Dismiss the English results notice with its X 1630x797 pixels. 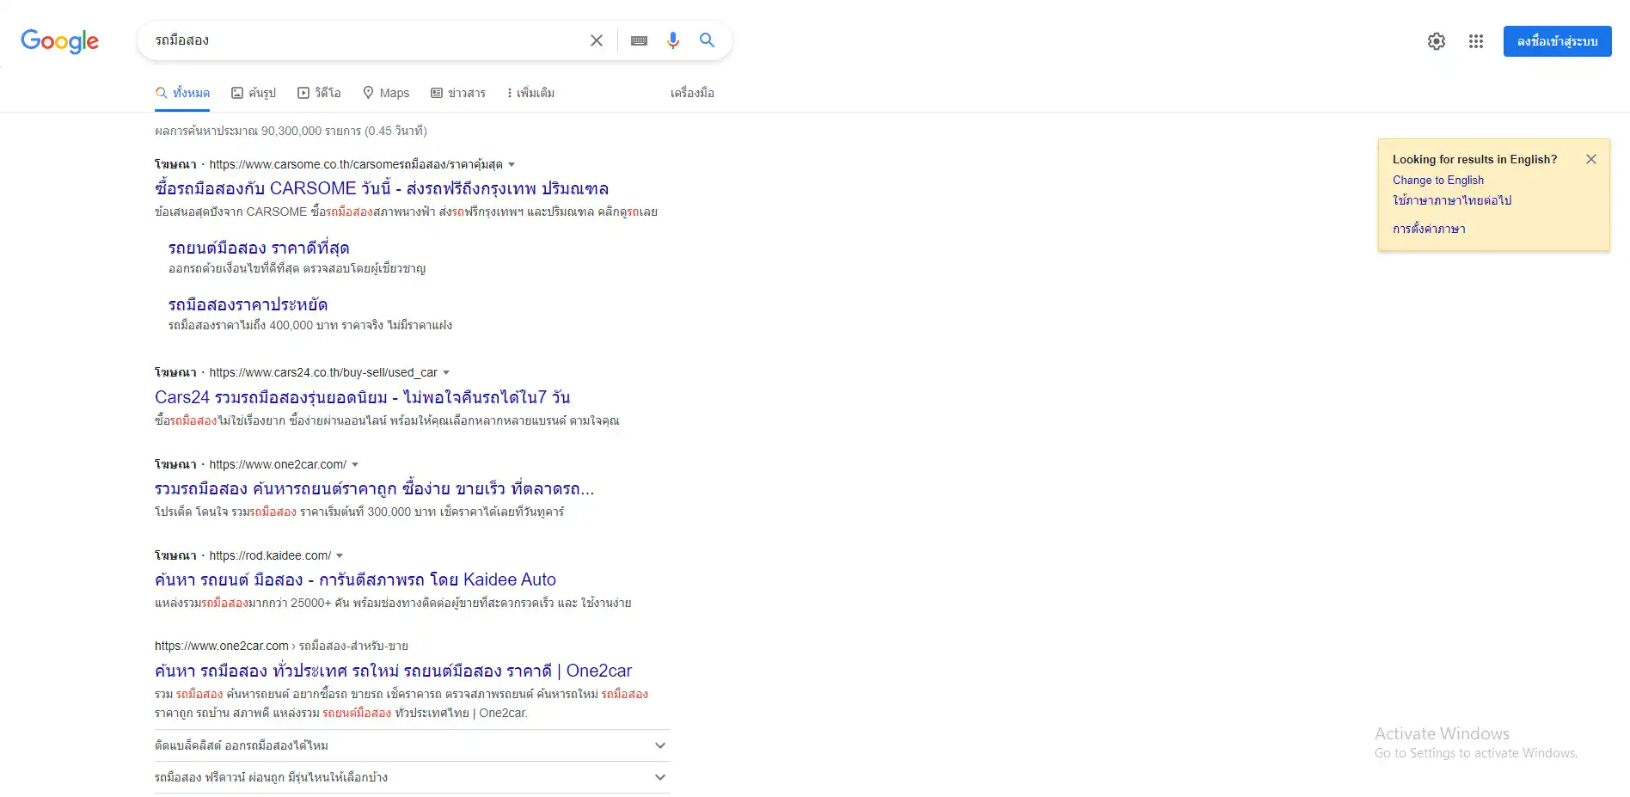pos(1590,159)
